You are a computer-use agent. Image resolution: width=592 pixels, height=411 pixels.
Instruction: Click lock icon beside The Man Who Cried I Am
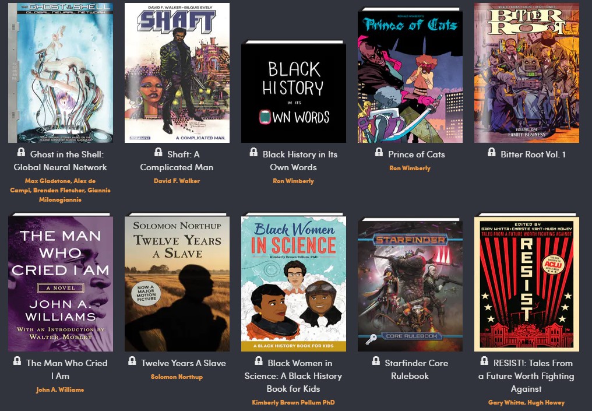pos(17,362)
